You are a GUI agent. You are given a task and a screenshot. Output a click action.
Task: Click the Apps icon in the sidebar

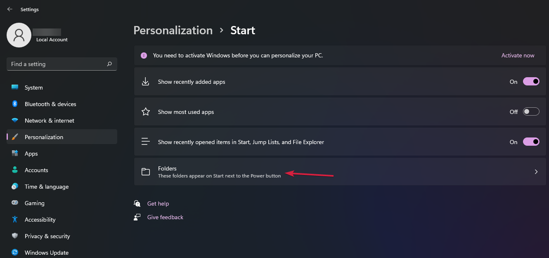click(x=15, y=154)
